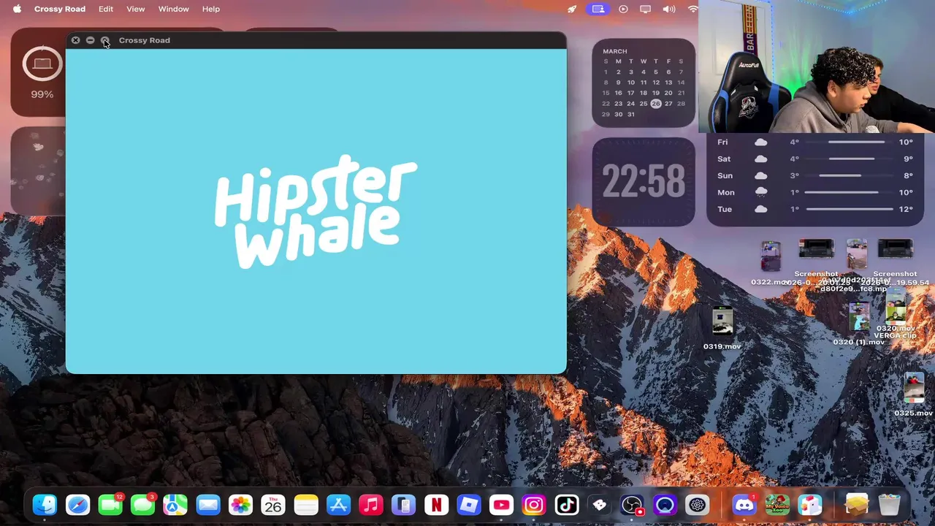
Task: Open the display mirroring menu bar icon
Action: (x=646, y=9)
